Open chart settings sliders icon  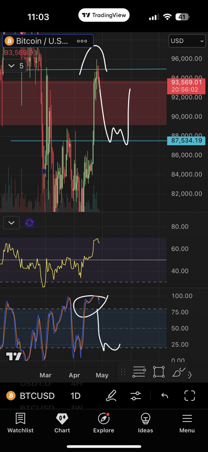coord(136,396)
